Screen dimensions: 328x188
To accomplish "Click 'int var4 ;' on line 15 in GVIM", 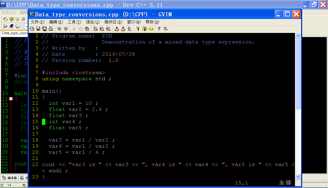I will click(65, 122).
